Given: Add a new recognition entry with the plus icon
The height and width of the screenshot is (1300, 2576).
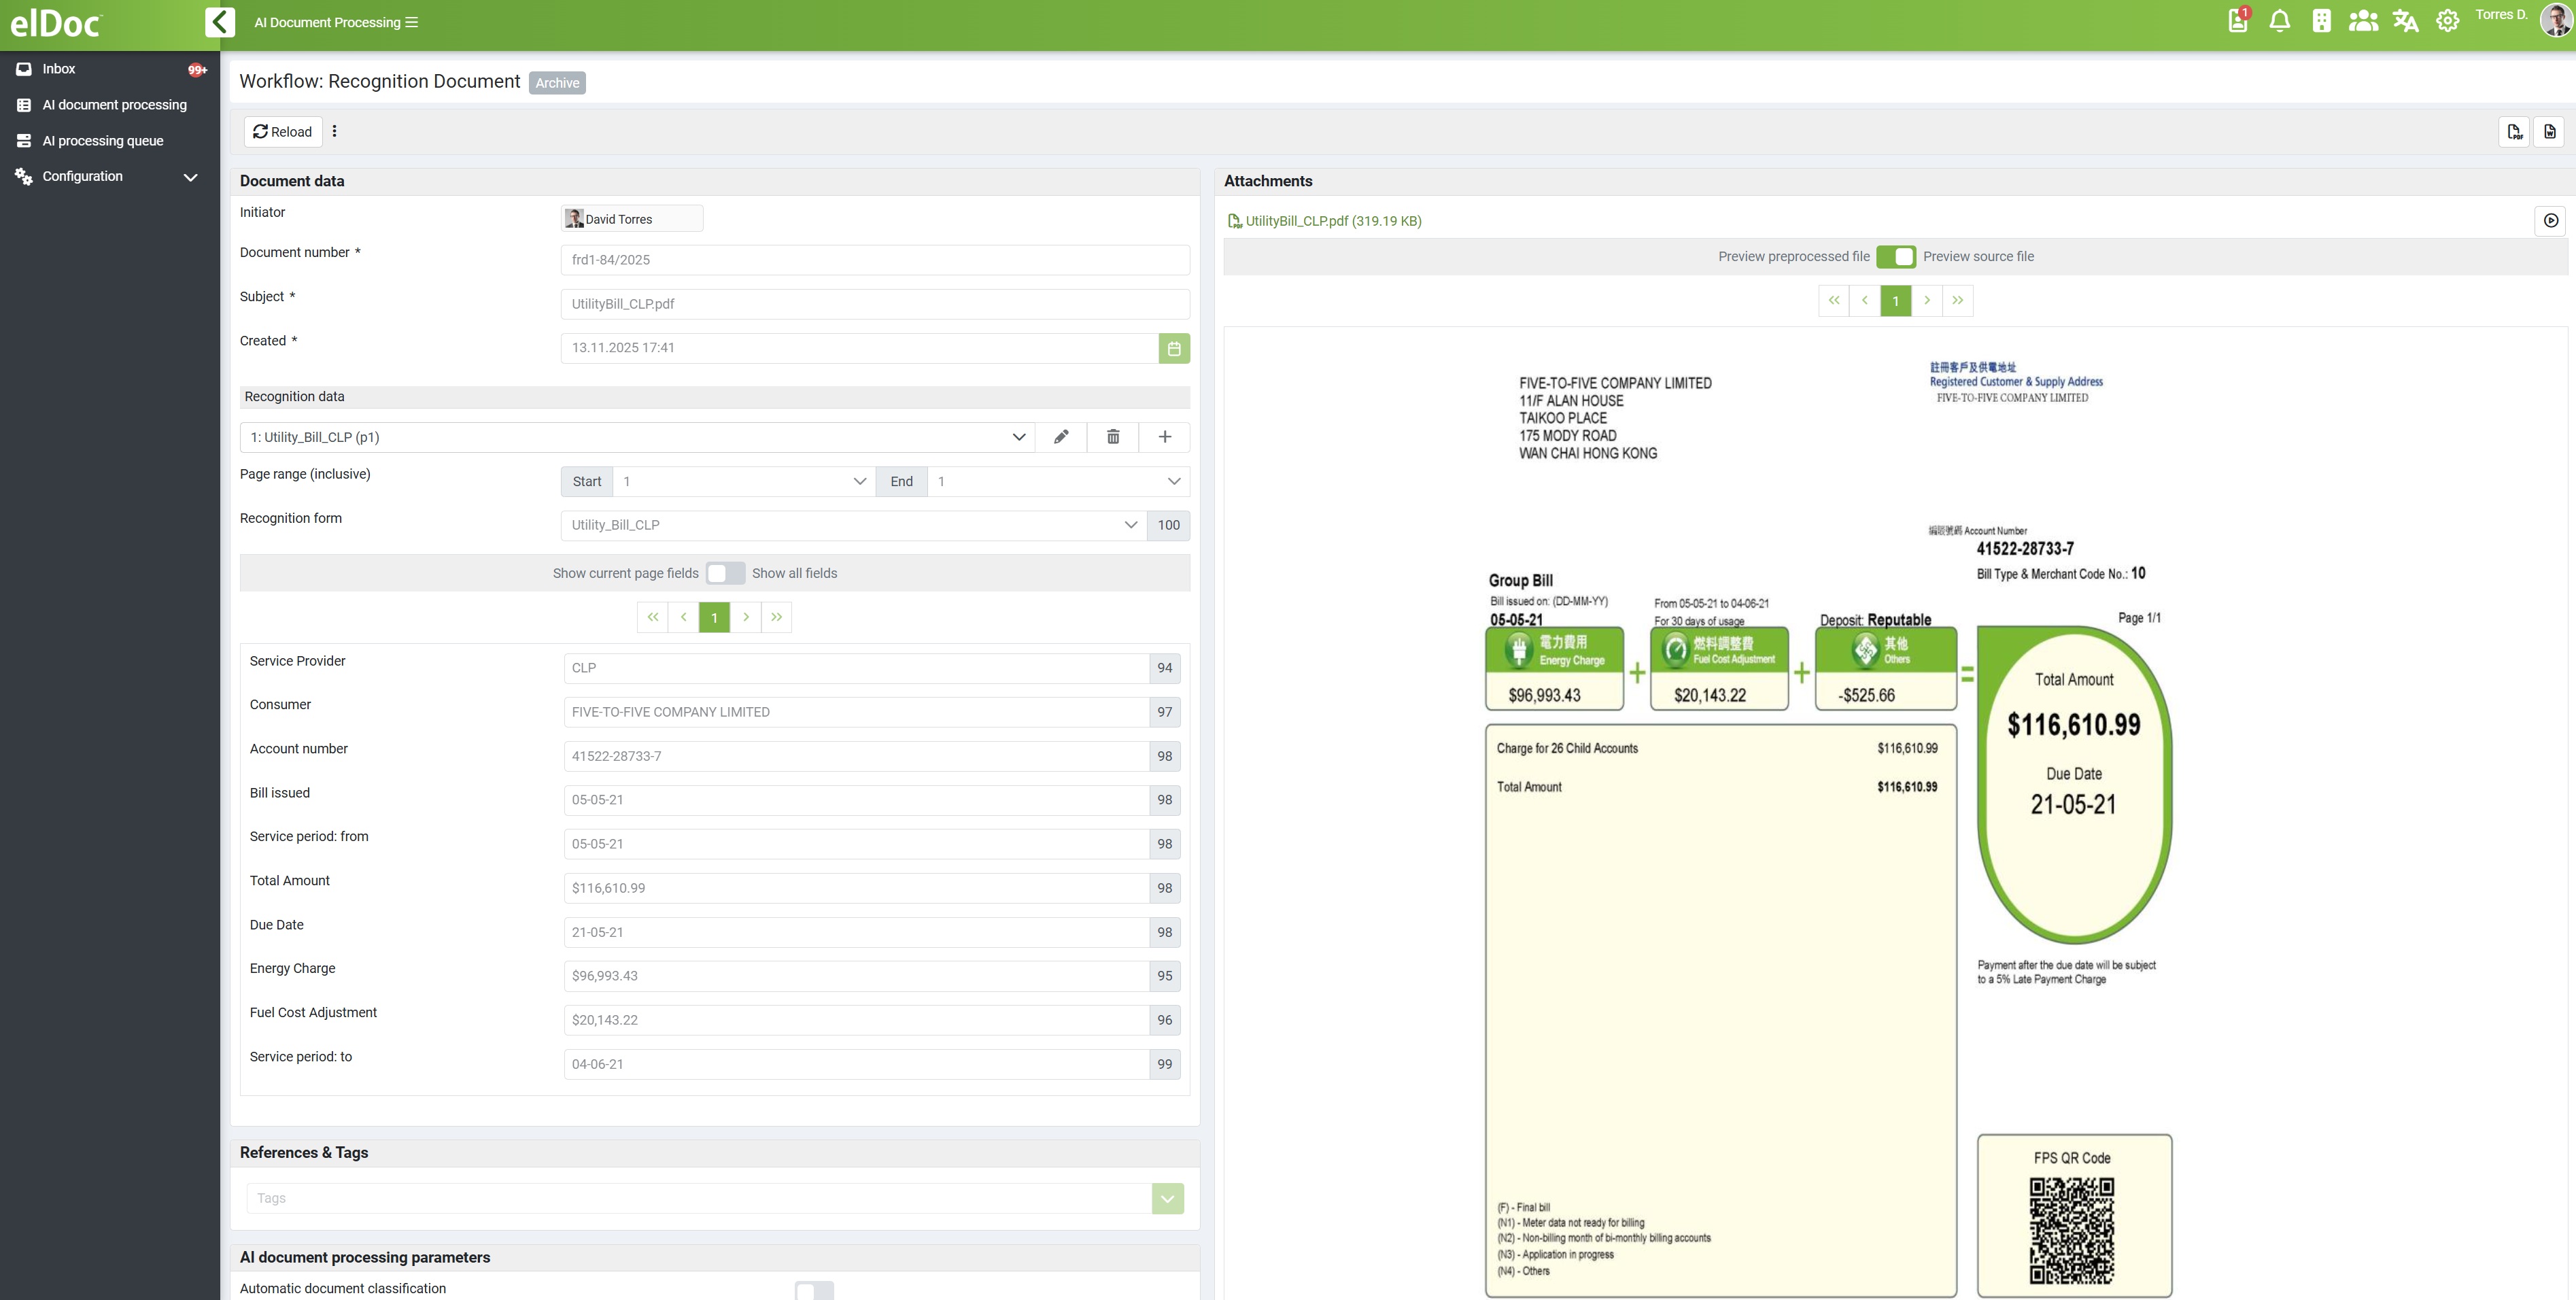Looking at the screenshot, I should [x=1164, y=437].
